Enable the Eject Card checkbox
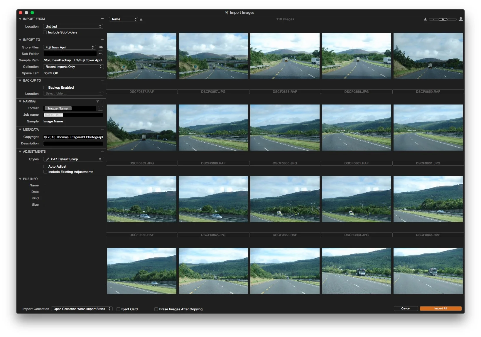 point(118,309)
